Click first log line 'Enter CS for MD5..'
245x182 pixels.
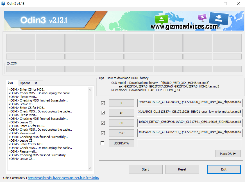[27, 89]
